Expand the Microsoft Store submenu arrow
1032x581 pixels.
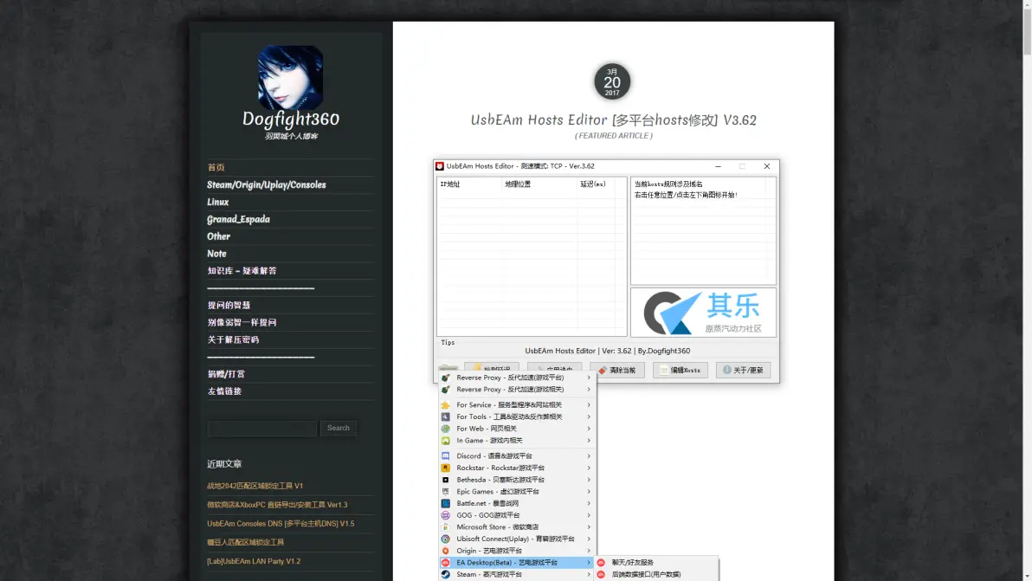pos(589,527)
